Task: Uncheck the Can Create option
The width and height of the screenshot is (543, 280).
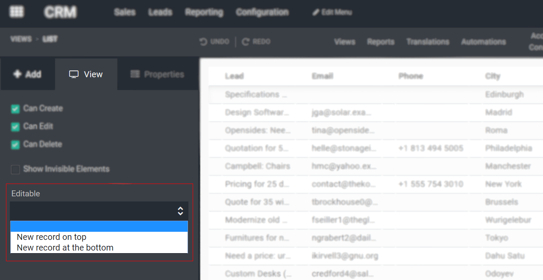Action: (x=15, y=109)
